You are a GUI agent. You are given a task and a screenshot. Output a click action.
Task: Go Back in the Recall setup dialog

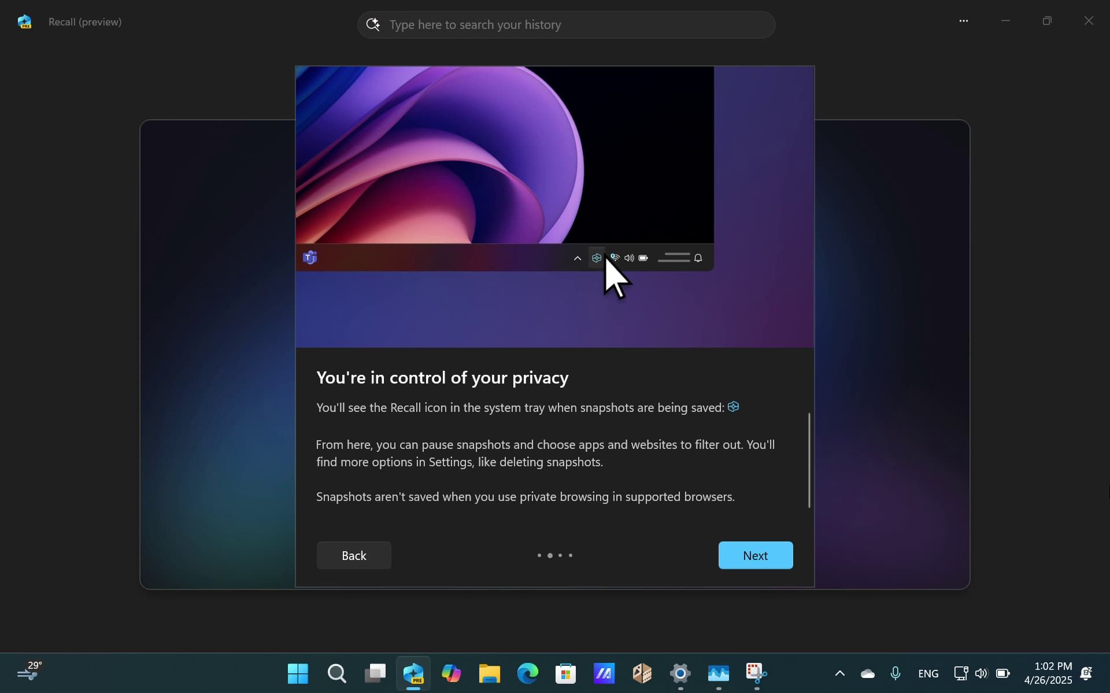[x=354, y=555]
